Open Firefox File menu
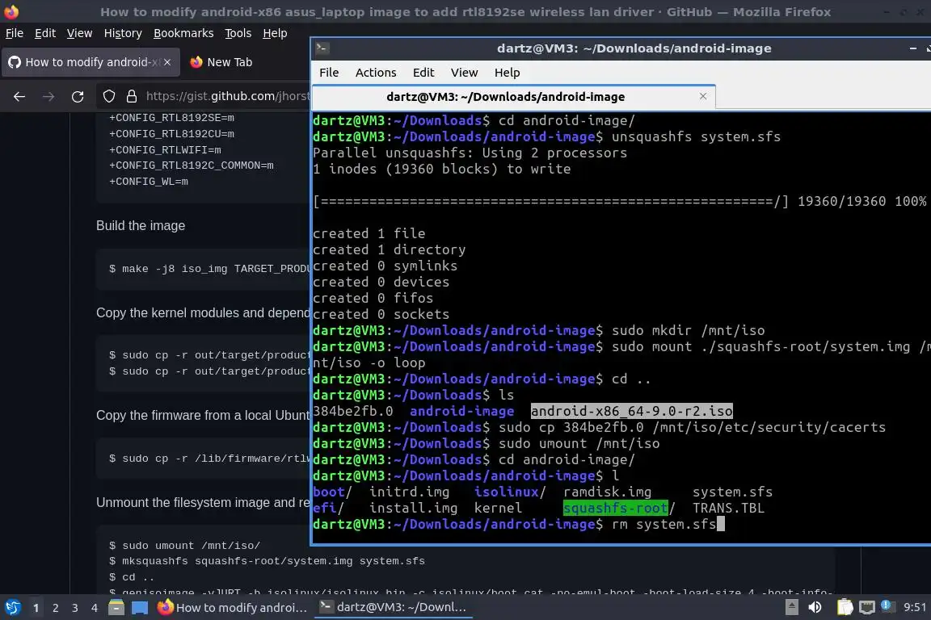931x620 pixels. click(15, 33)
